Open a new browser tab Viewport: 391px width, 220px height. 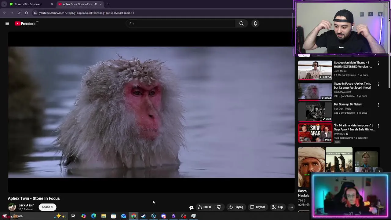pos(108,4)
